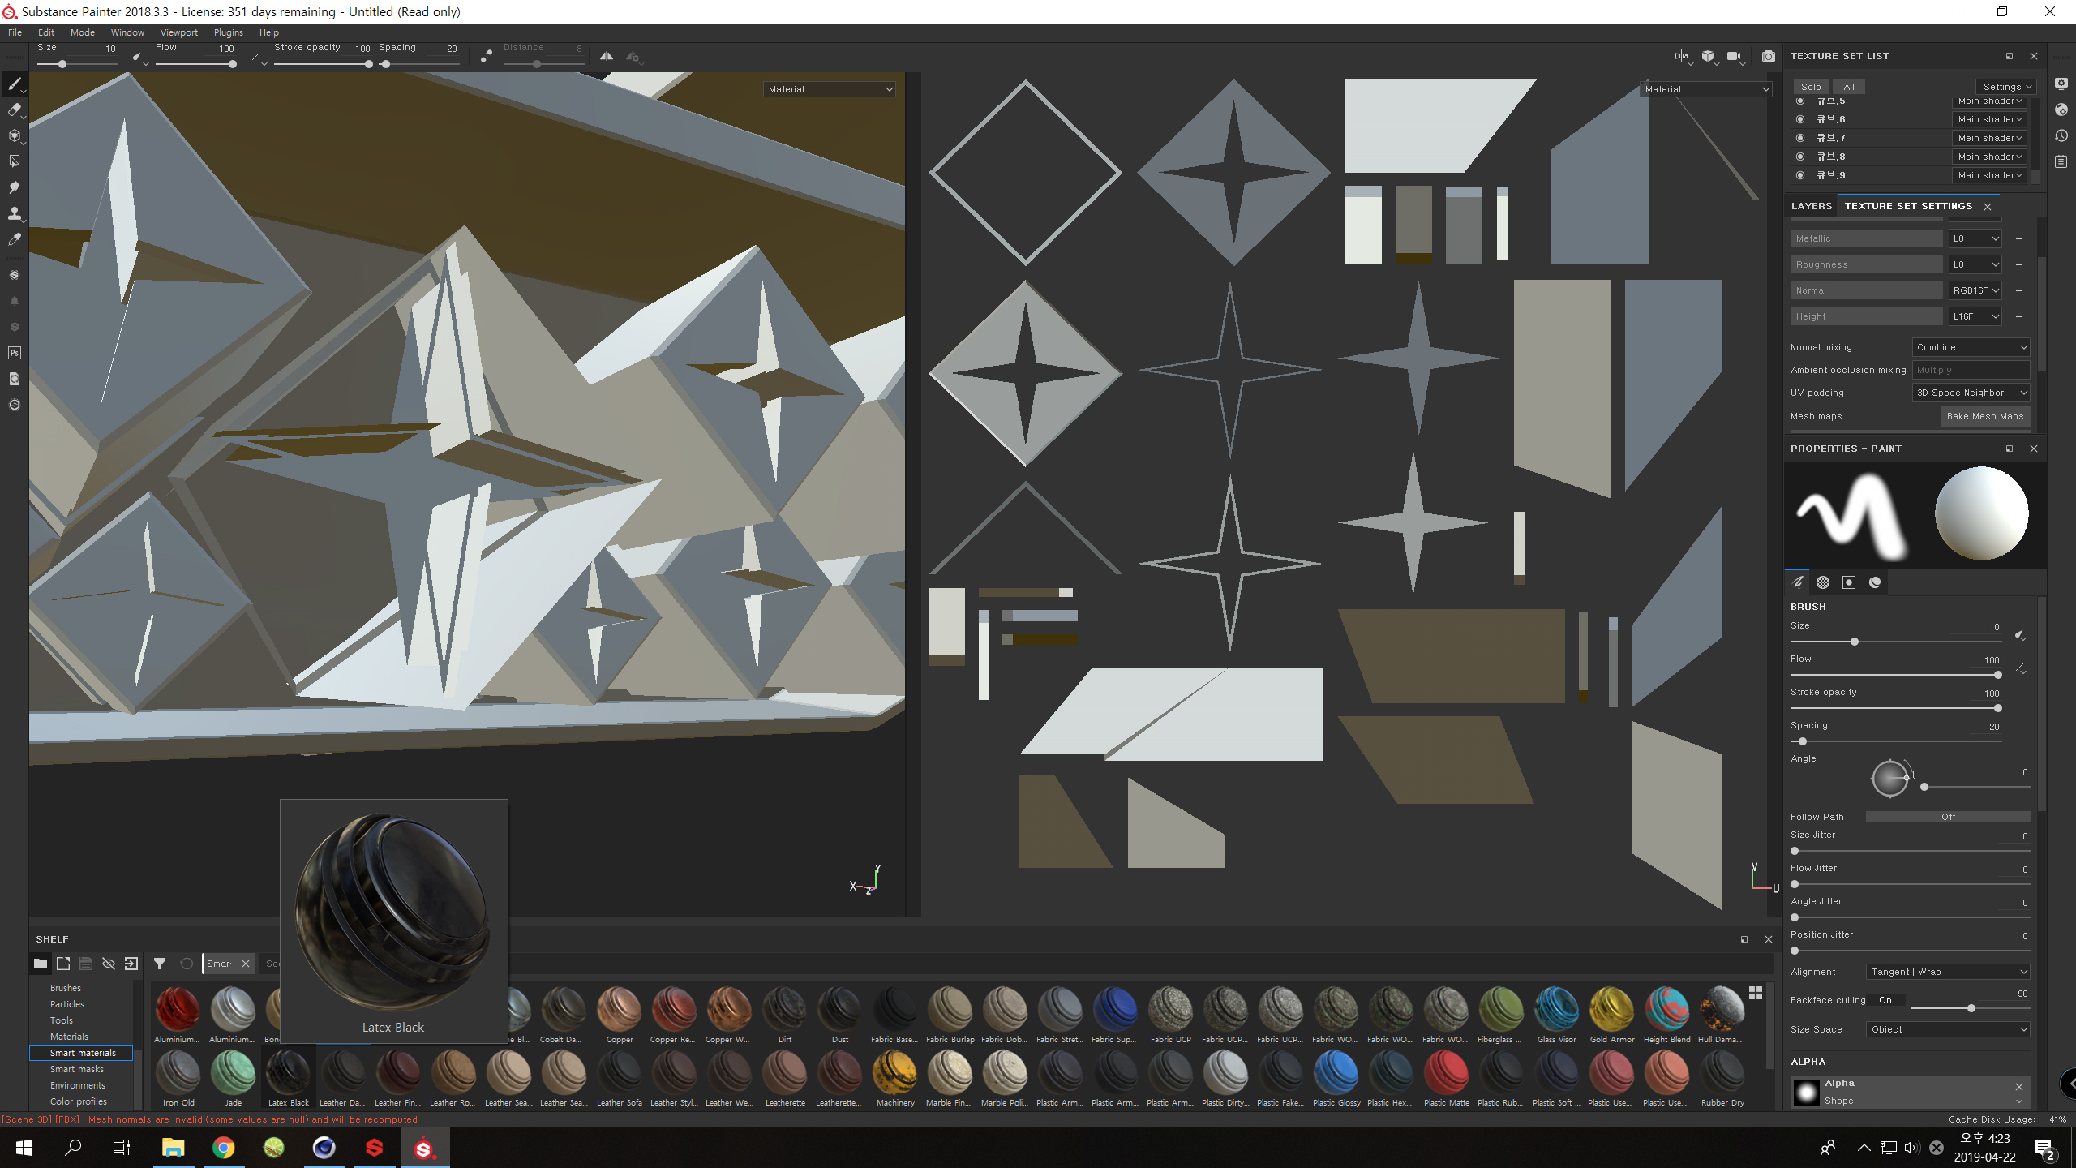
Task: Remove the Smart materials filter tag
Action: tap(246, 964)
